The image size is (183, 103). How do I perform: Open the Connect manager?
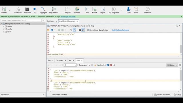point(4,10)
